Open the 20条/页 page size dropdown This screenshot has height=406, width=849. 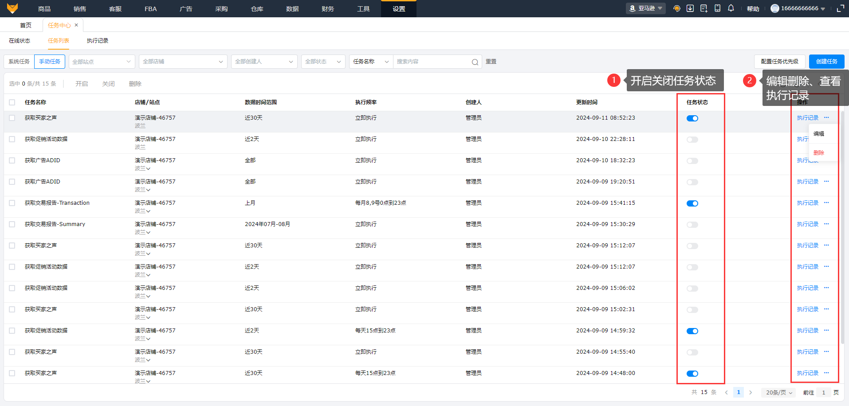(x=779, y=392)
